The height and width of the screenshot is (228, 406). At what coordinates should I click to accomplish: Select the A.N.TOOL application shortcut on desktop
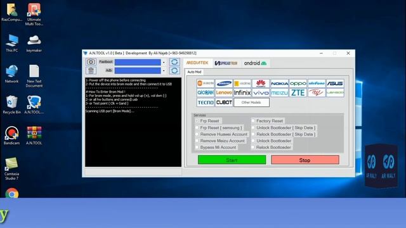click(34, 104)
